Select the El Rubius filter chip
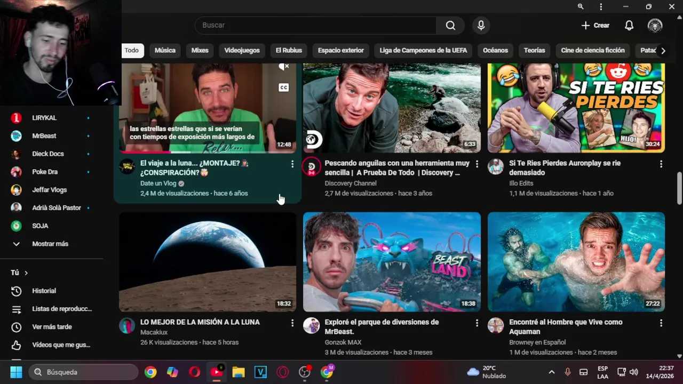 (x=289, y=50)
